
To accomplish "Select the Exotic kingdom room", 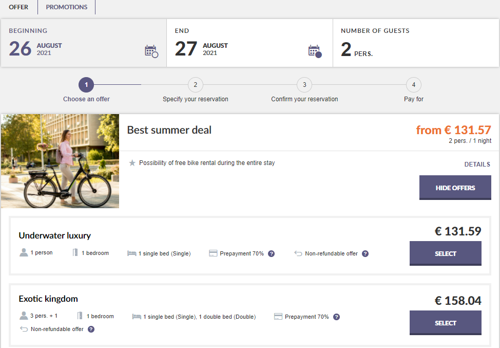I will [x=445, y=323].
